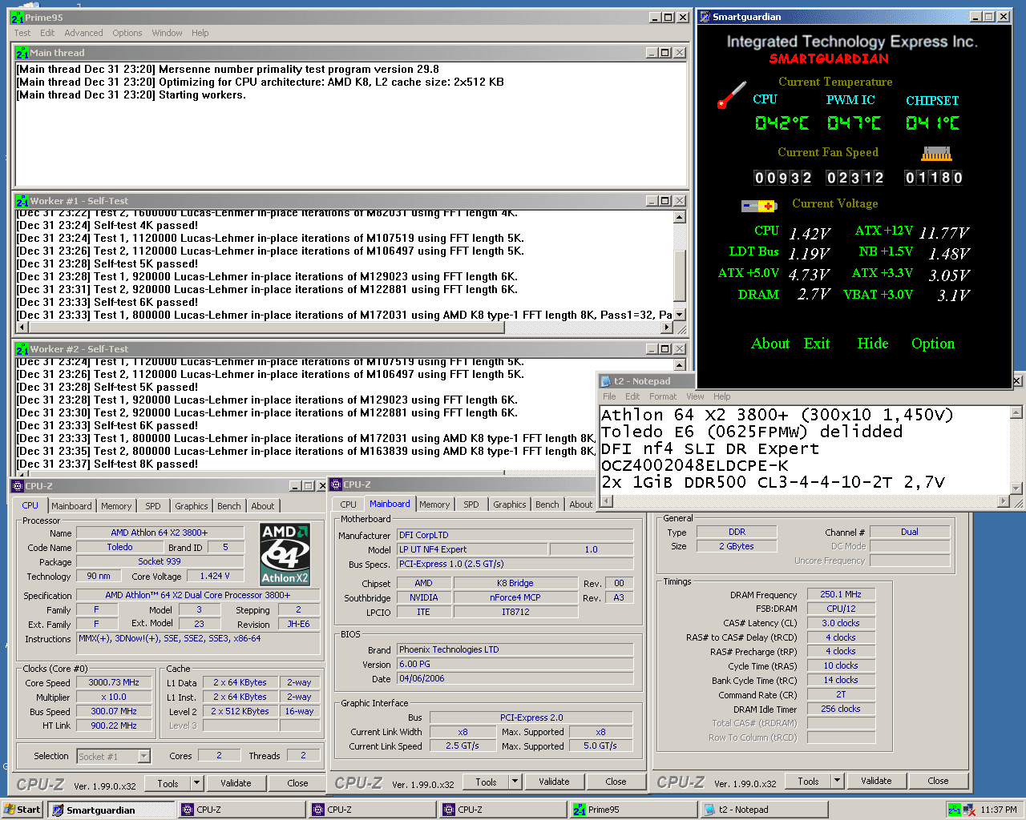Open the Options menu in Prime95
The image size is (1026, 820).
(127, 33)
